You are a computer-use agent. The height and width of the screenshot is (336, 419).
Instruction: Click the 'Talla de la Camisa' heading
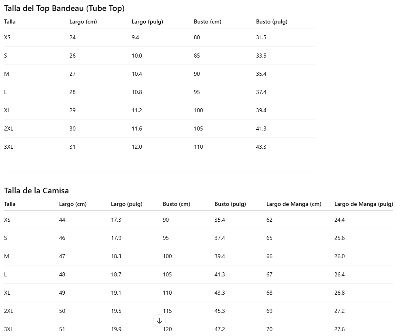tap(36, 190)
